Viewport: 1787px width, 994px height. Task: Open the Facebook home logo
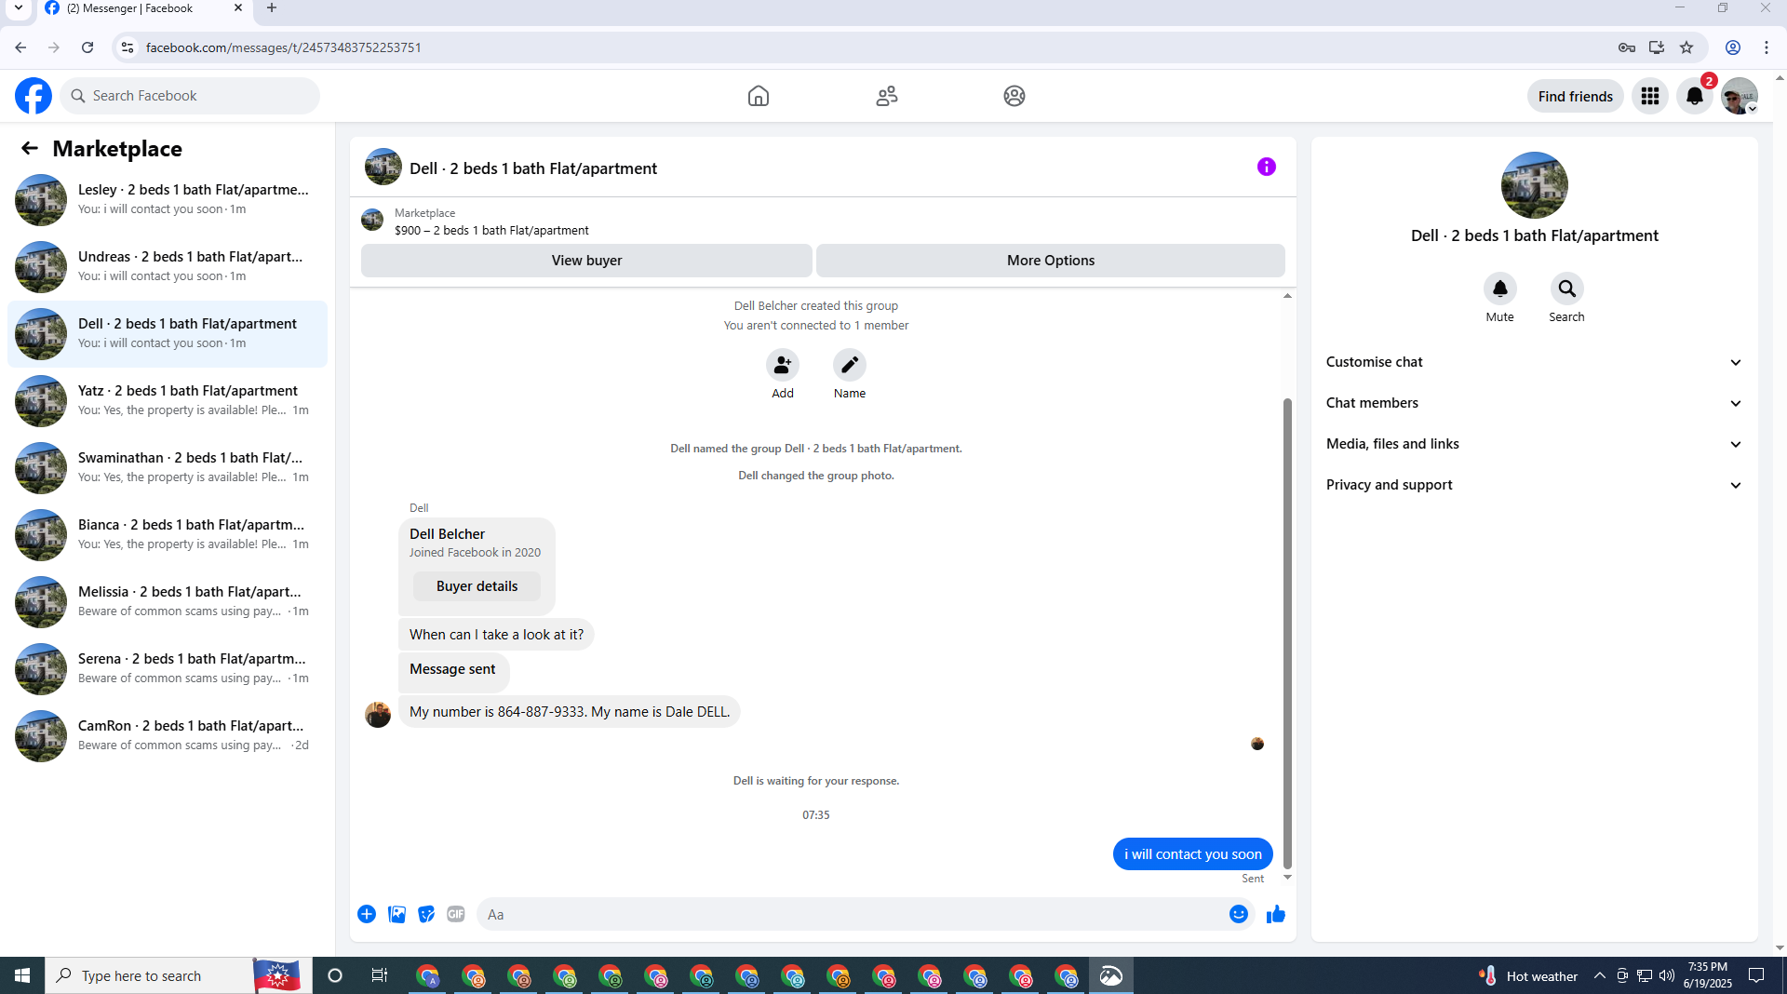[34, 96]
